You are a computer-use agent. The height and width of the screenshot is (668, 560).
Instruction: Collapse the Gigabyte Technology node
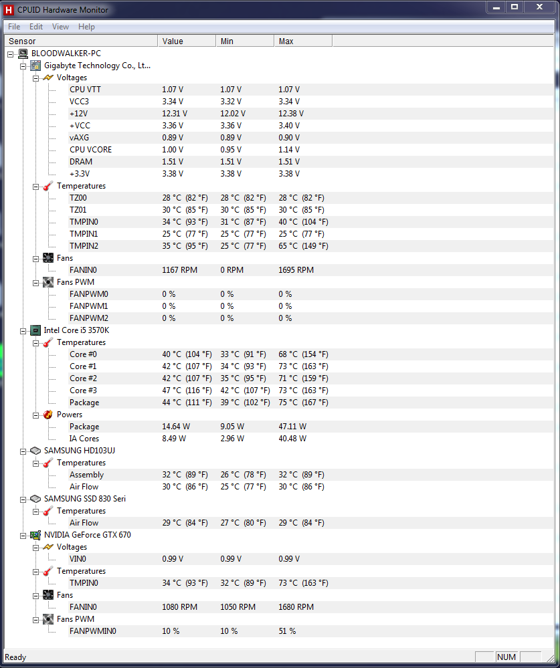point(23,66)
